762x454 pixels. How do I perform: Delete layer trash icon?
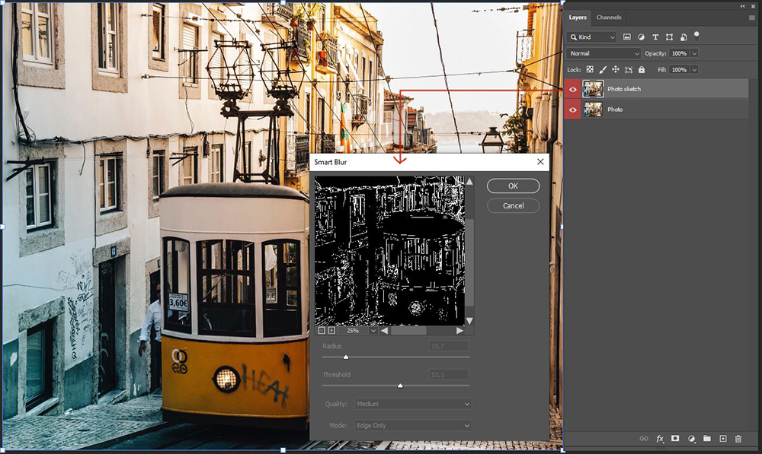tap(738, 439)
